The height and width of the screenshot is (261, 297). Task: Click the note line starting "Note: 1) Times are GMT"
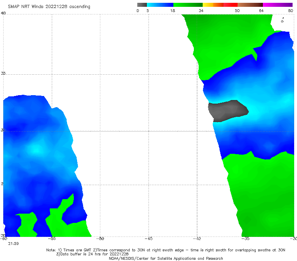[x=166, y=250]
